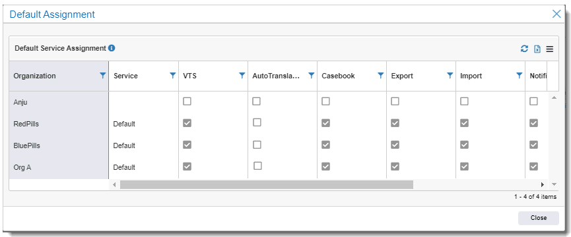
Task: Click the Close button
Action: pos(539,218)
